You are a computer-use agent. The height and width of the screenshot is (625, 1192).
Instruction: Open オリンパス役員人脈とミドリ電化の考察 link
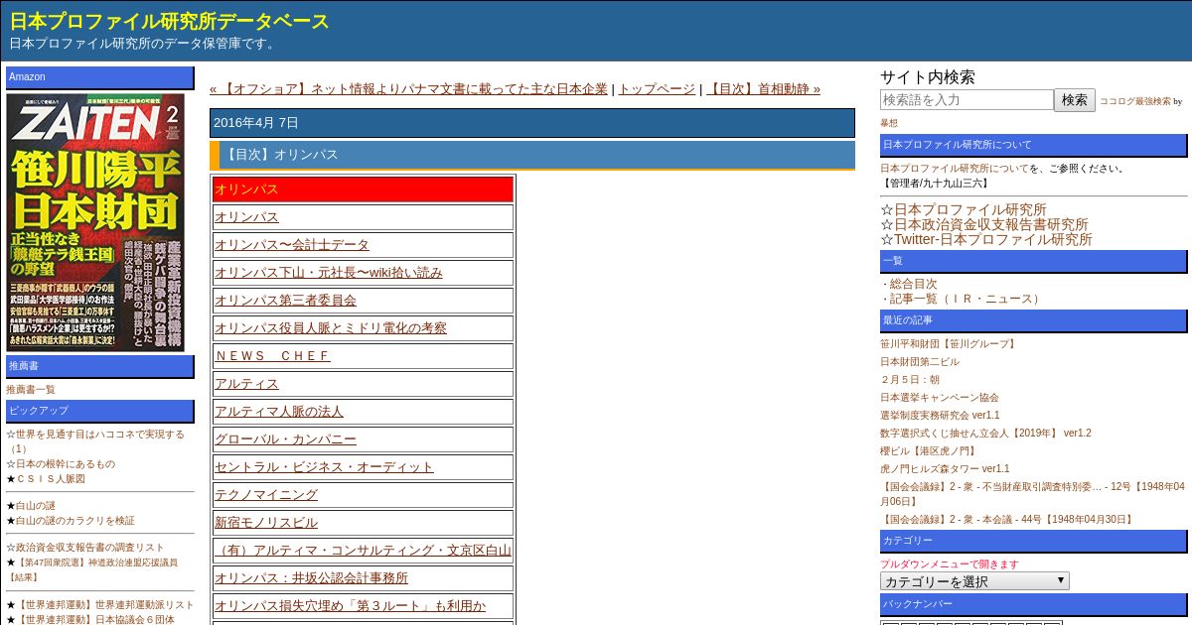pos(331,328)
